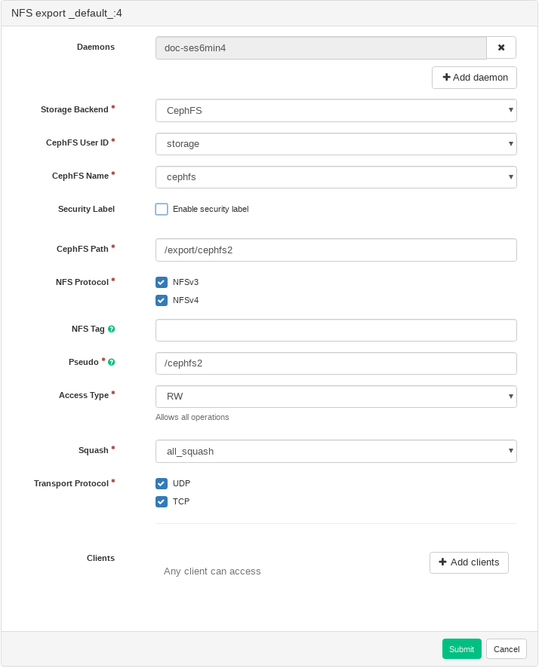Remove the doc-ses6min4 daemon with X icon
The height and width of the screenshot is (668, 539).
[501, 47]
